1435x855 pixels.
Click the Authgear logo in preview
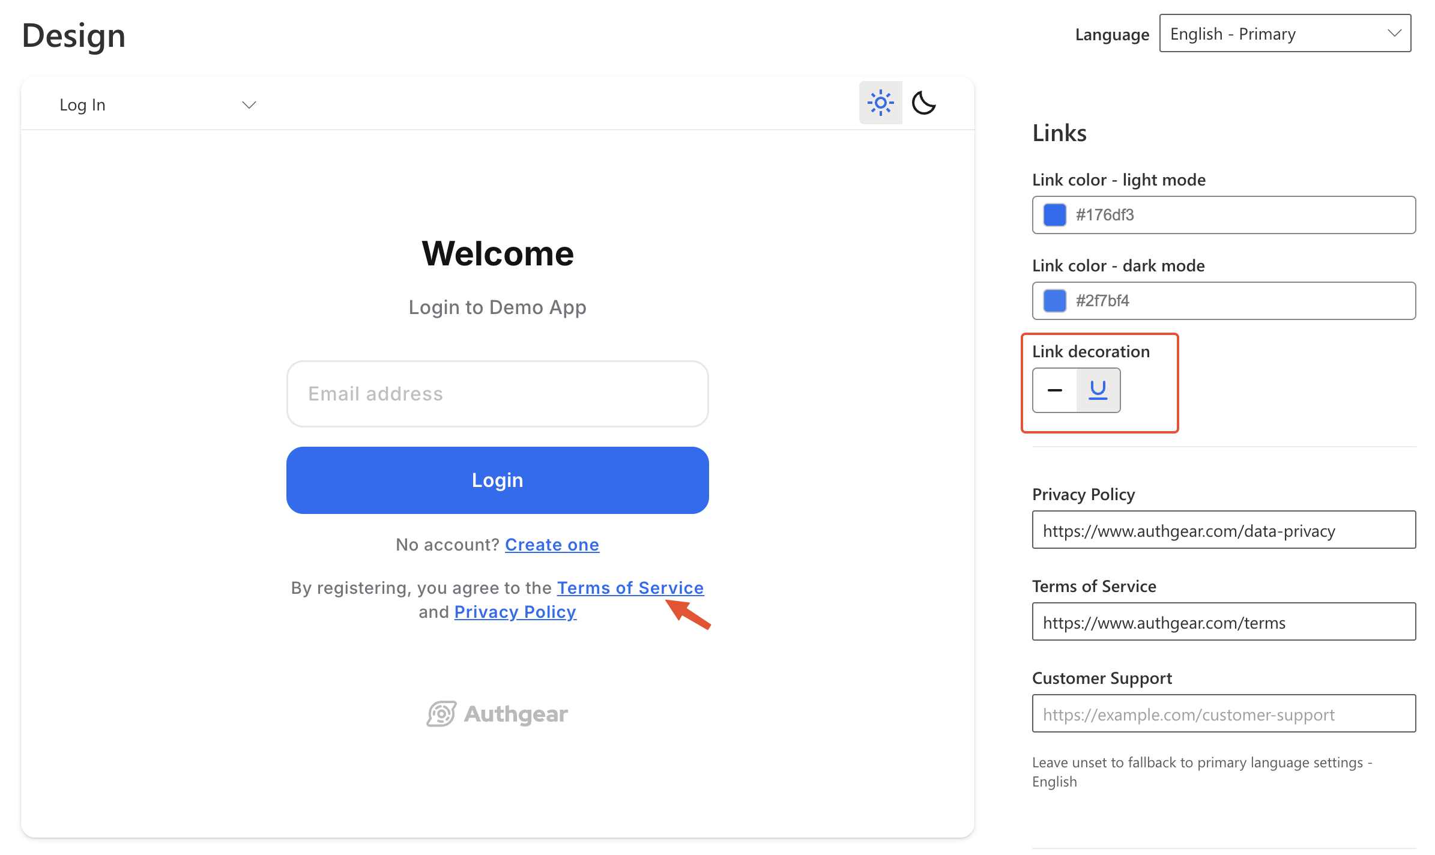tap(497, 714)
